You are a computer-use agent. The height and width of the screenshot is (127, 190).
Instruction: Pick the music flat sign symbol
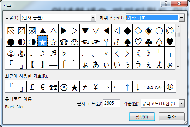[64, 53]
